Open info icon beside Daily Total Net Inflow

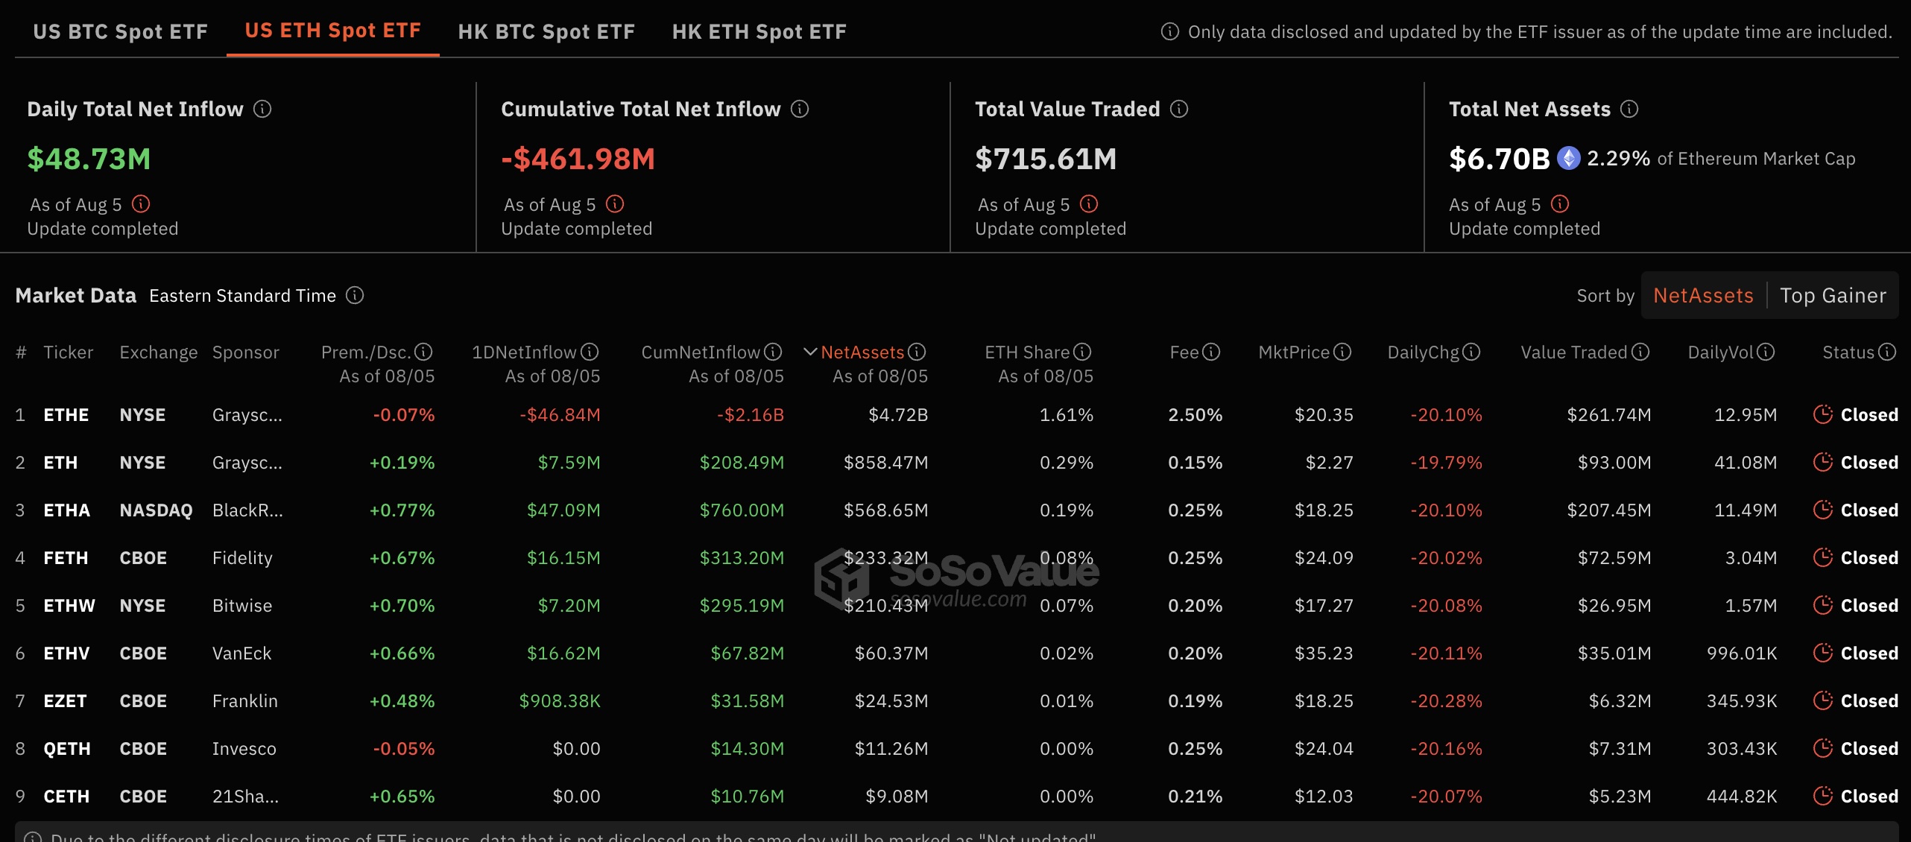pyautogui.click(x=262, y=110)
